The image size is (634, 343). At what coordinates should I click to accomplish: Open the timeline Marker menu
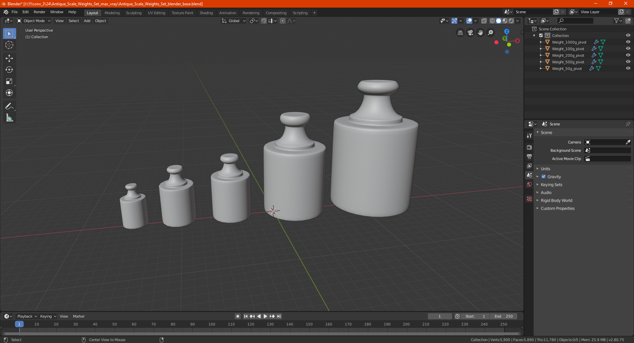(x=79, y=316)
